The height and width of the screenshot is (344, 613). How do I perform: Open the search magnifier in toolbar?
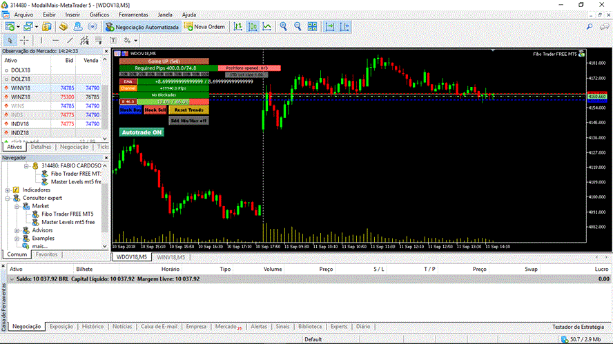pos(589,27)
